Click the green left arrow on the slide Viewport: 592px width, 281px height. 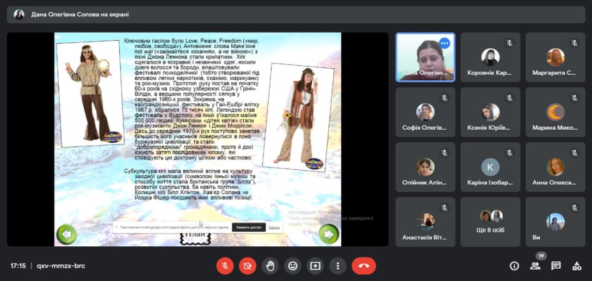[x=66, y=234]
